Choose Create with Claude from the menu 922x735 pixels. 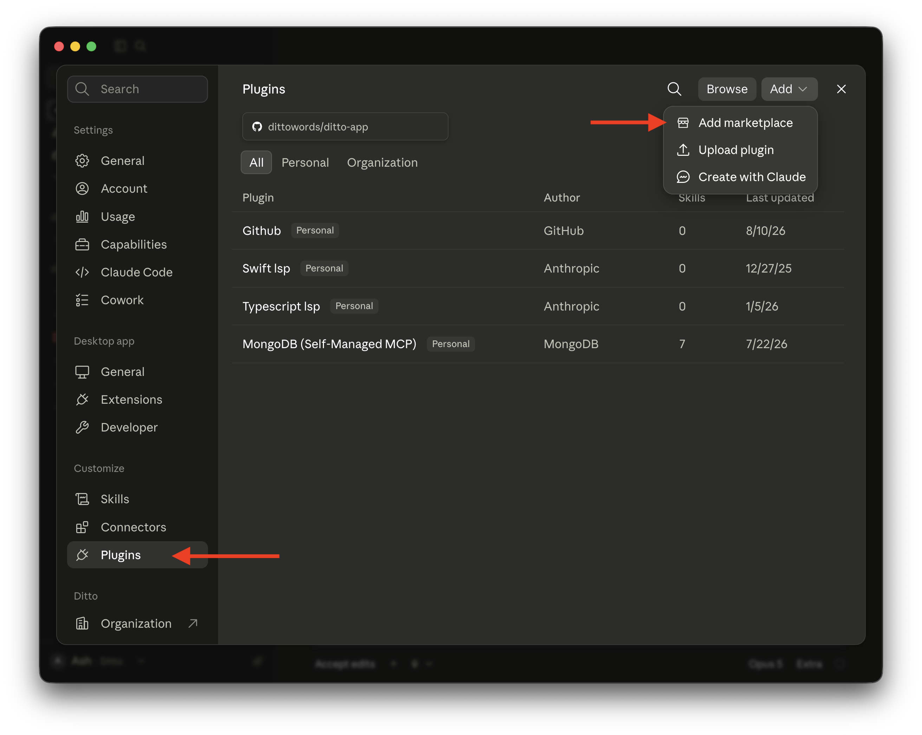point(740,177)
